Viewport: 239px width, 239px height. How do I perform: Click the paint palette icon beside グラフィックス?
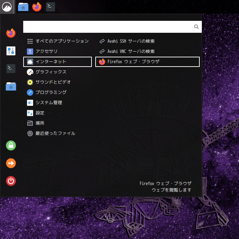pos(30,72)
